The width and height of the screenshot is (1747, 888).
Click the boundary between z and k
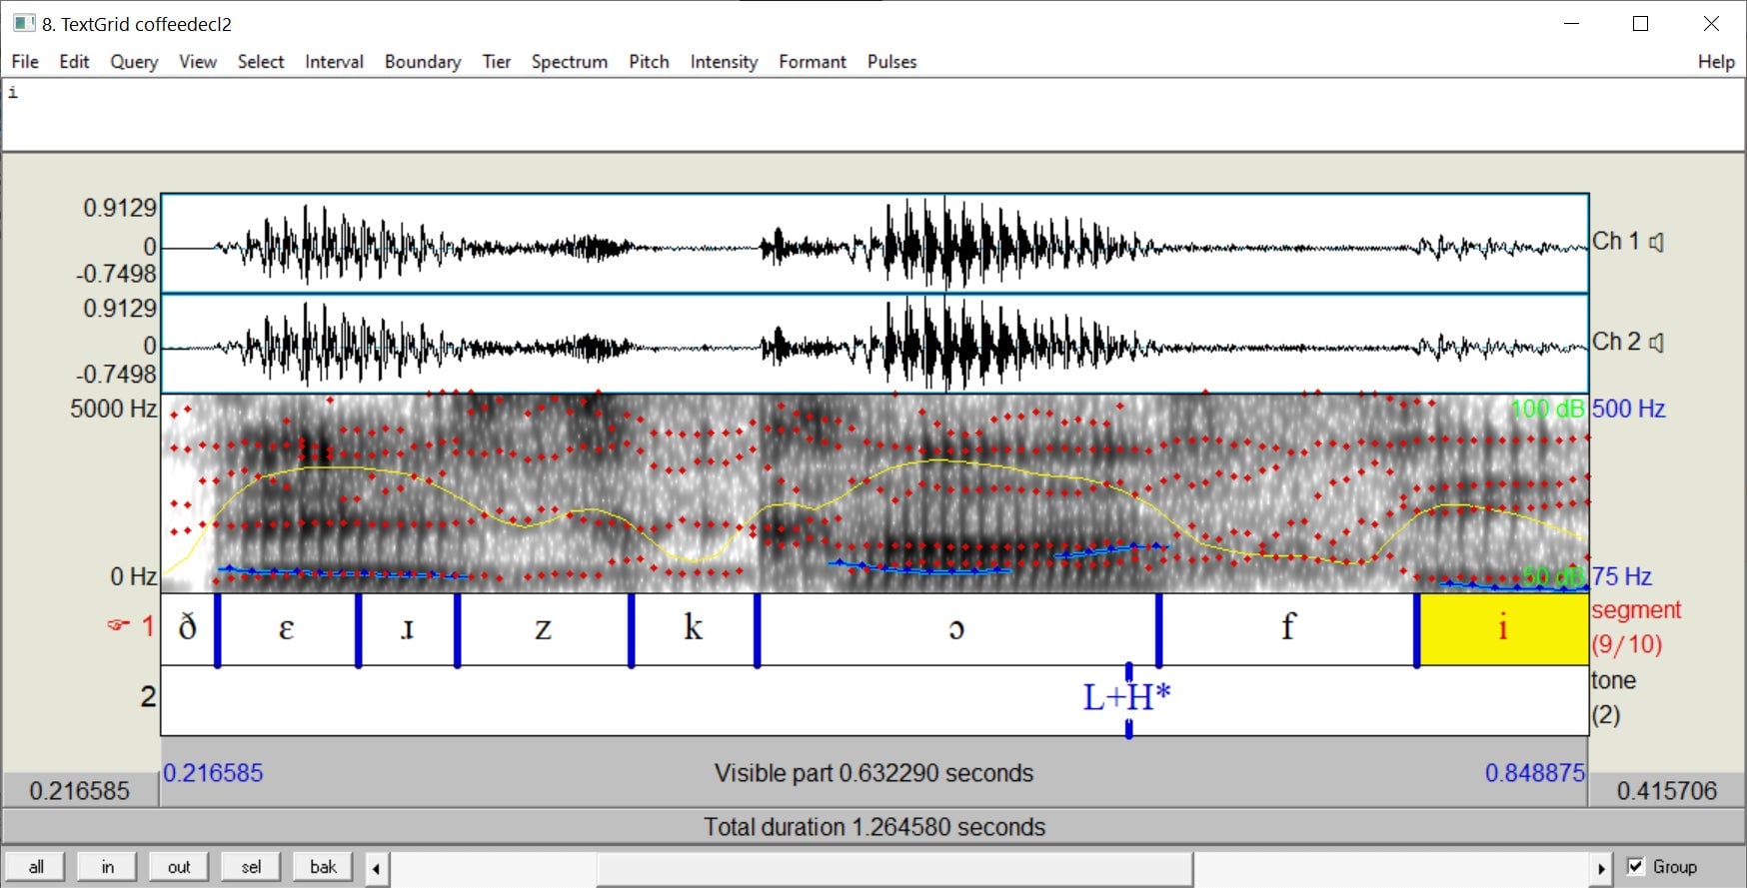(631, 629)
